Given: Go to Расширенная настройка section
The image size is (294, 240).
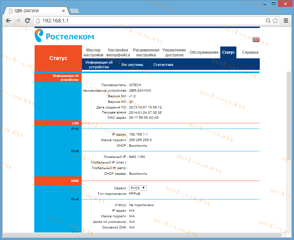Looking at the screenshot, I should [146, 52].
